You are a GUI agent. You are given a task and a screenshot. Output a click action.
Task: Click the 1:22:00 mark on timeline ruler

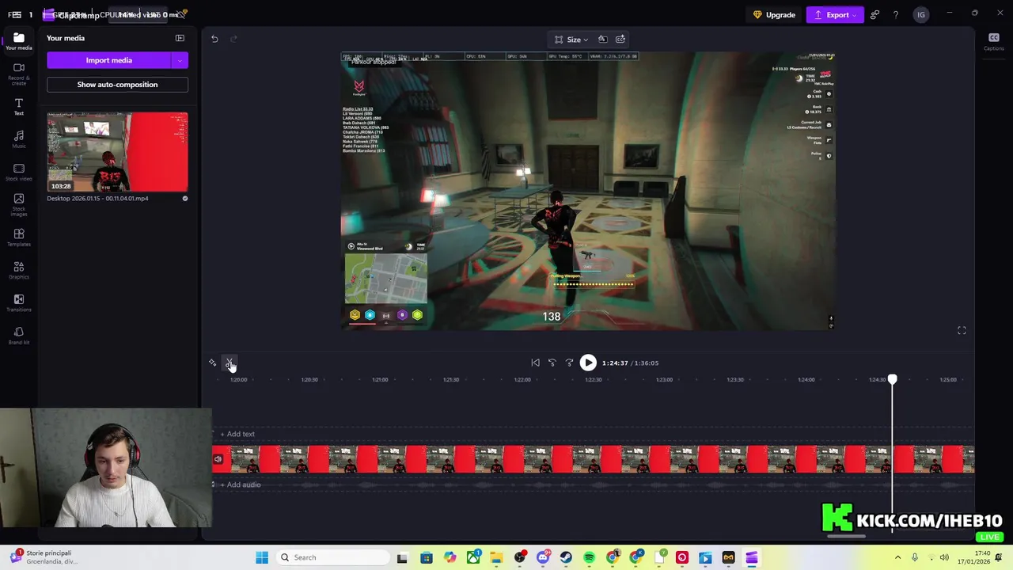(x=522, y=380)
